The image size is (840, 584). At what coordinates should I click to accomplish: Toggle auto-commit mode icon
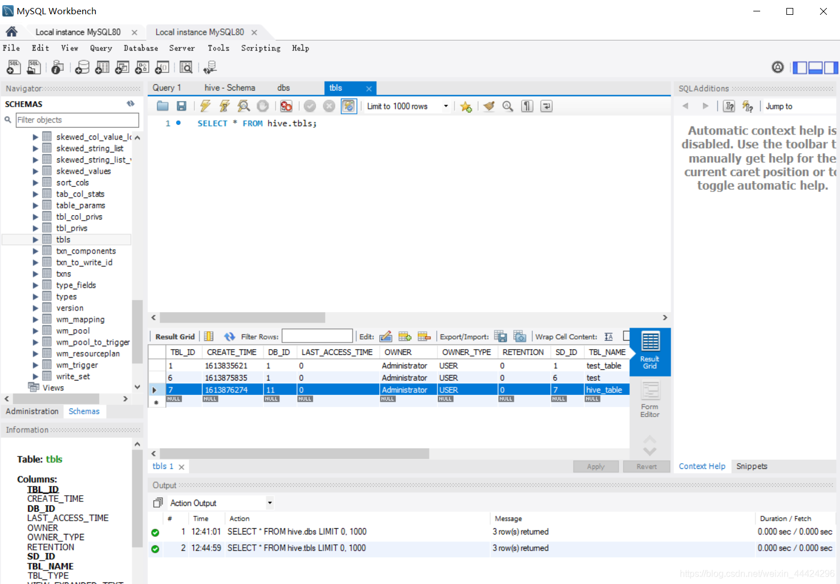(x=348, y=106)
